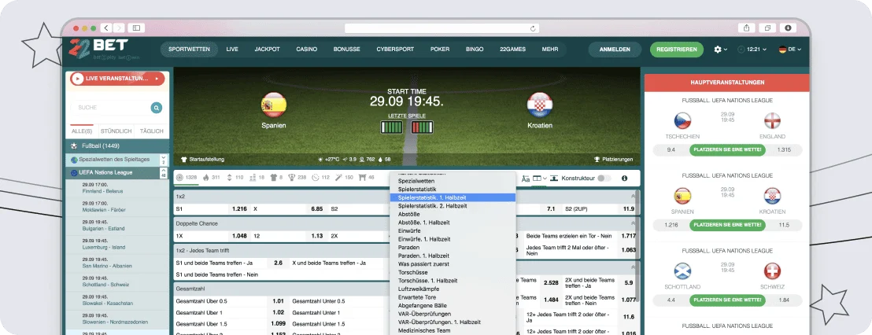Image resolution: width=872 pixels, height=335 pixels.
Task: Click Kroatien's red last-games form indicator
Action: [x=422, y=127]
